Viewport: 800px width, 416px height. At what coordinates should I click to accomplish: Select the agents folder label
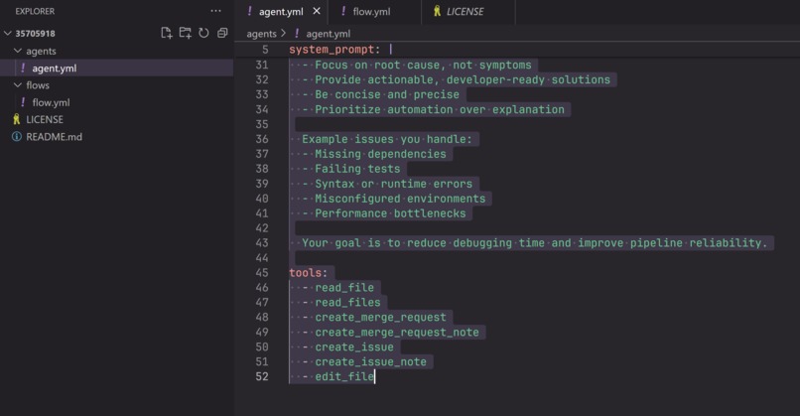41,51
